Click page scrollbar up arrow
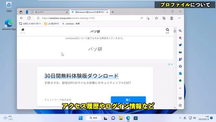The width and height of the screenshot is (216, 122). (x=175, y=28)
